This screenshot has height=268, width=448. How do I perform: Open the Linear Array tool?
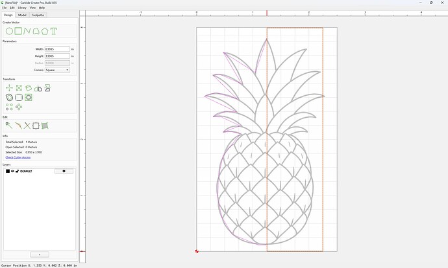click(x=9, y=107)
